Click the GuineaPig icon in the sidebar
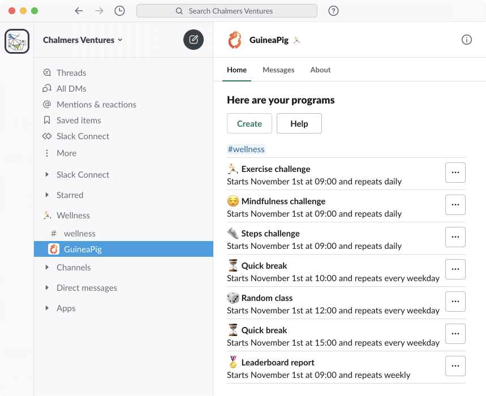 pyautogui.click(x=54, y=249)
